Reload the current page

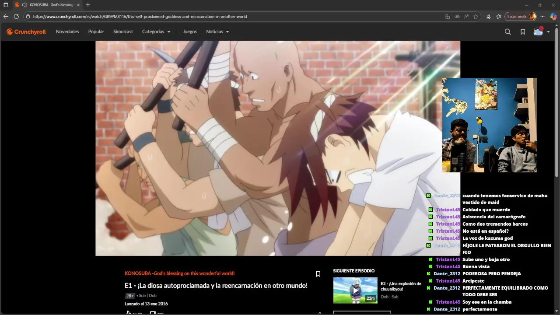coord(16,16)
